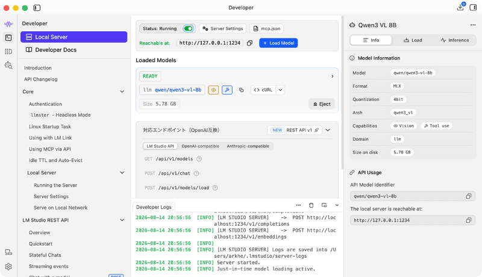Open the Using MCP via API page
The width and height of the screenshot is (482, 277).
click(50, 149)
